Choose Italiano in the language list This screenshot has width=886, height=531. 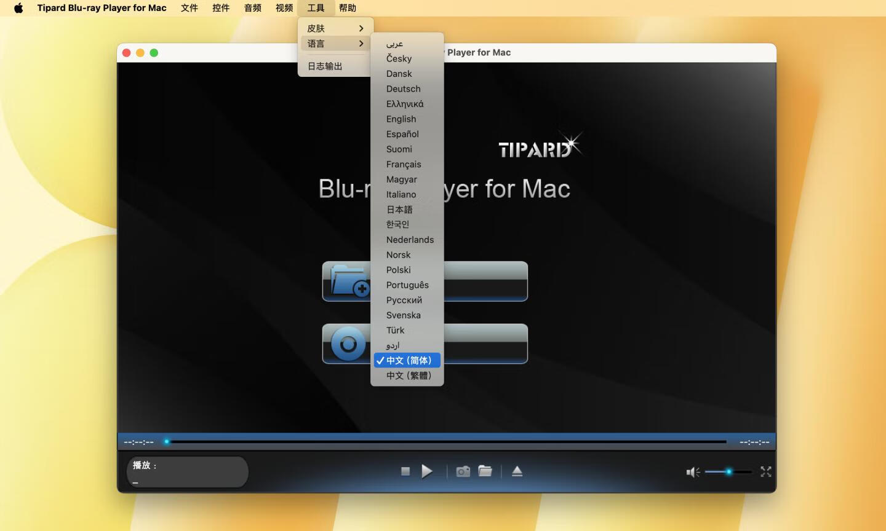point(407,194)
